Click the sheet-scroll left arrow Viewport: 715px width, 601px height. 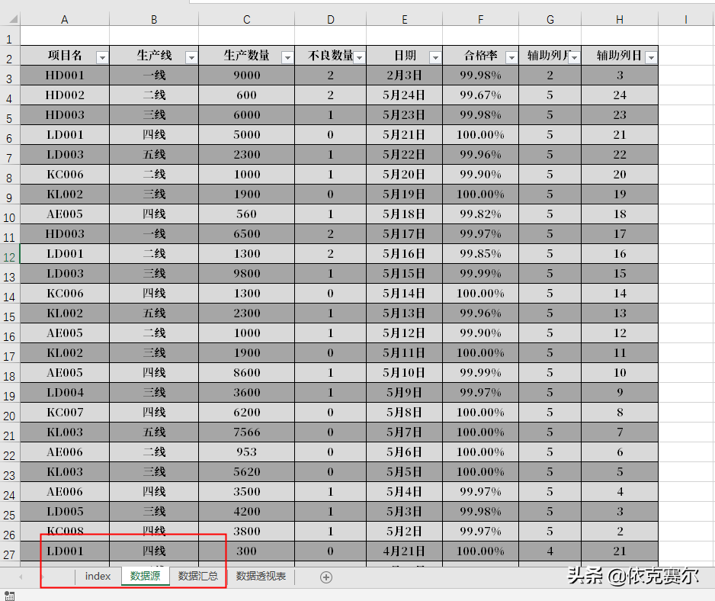click(21, 577)
